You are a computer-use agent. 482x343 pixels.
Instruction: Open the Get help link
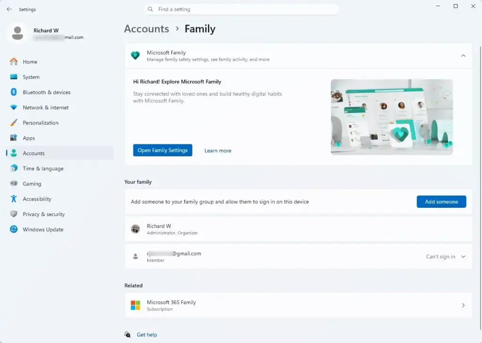click(x=147, y=335)
